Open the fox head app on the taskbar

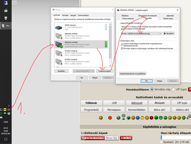[6, 18]
